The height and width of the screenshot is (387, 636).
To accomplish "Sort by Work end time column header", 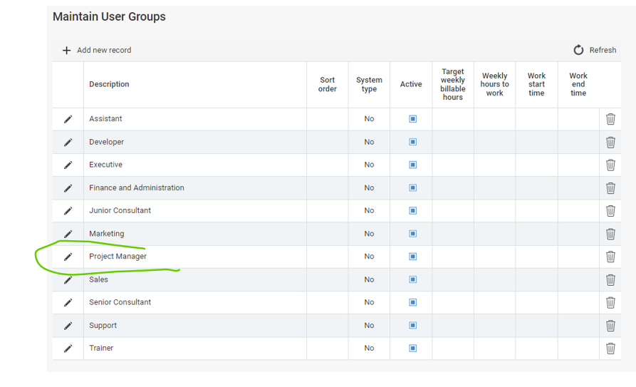I will click(x=578, y=85).
